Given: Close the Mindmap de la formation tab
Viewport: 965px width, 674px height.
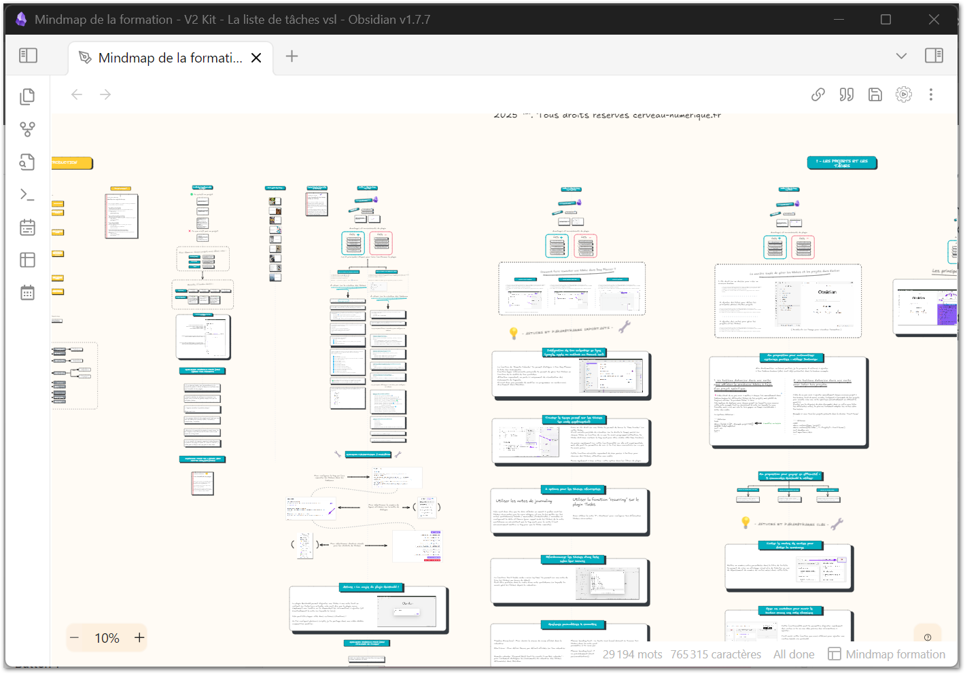Looking at the screenshot, I should (256, 58).
